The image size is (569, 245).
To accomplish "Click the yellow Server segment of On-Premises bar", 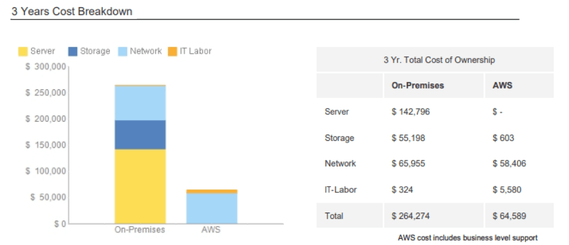I will pos(140,186).
